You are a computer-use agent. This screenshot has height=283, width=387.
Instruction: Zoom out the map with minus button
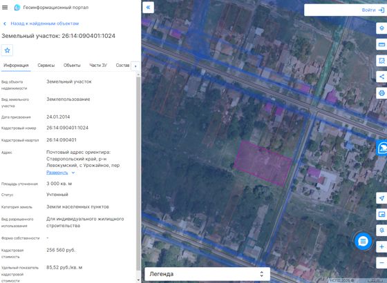pos(381,263)
